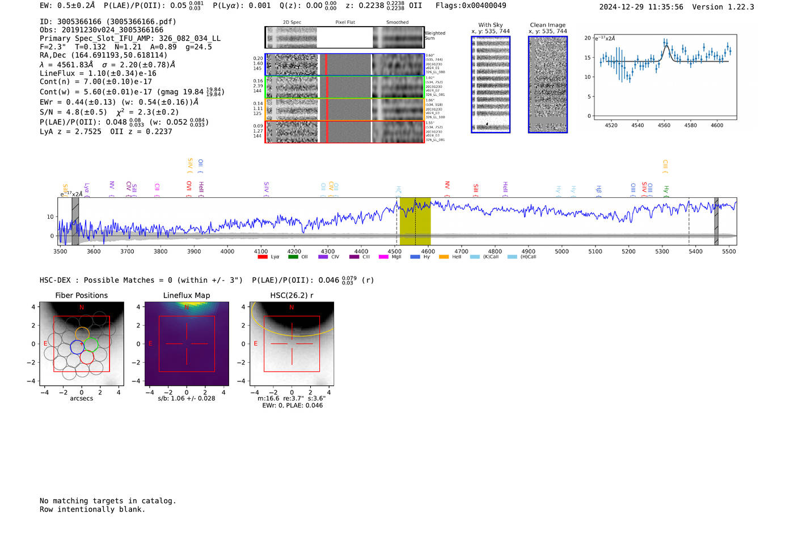794x540 pixels.
Task: Click the 'S/N = 4.8(±0.5)' value
Action: (73, 112)
